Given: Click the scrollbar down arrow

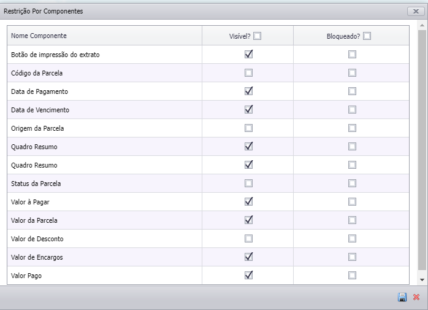Looking at the screenshot, I should pyautogui.click(x=422, y=280).
